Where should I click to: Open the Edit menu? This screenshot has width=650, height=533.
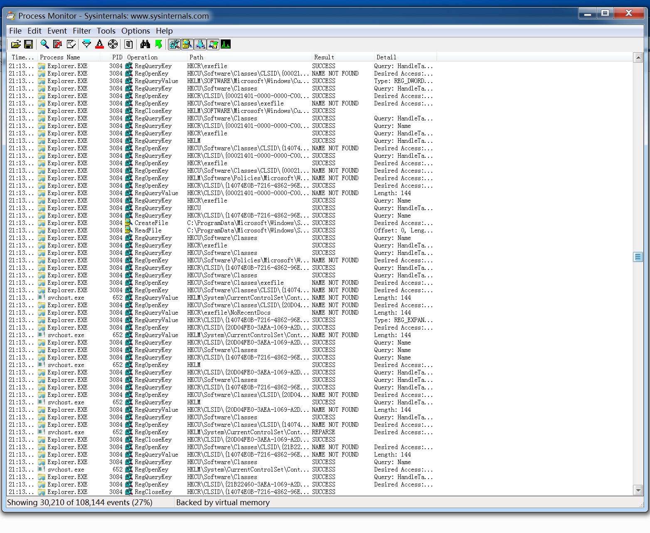click(34, 31)
